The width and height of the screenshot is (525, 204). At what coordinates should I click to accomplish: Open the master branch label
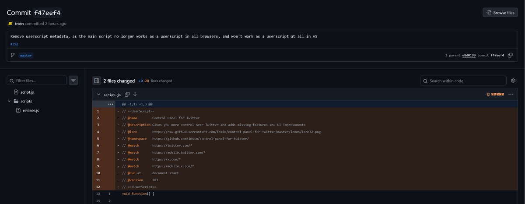point(26,56)
